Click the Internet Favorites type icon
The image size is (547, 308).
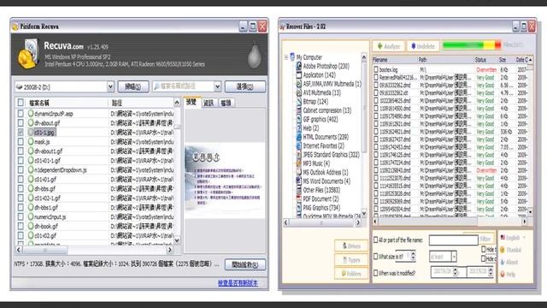[298, 145]
